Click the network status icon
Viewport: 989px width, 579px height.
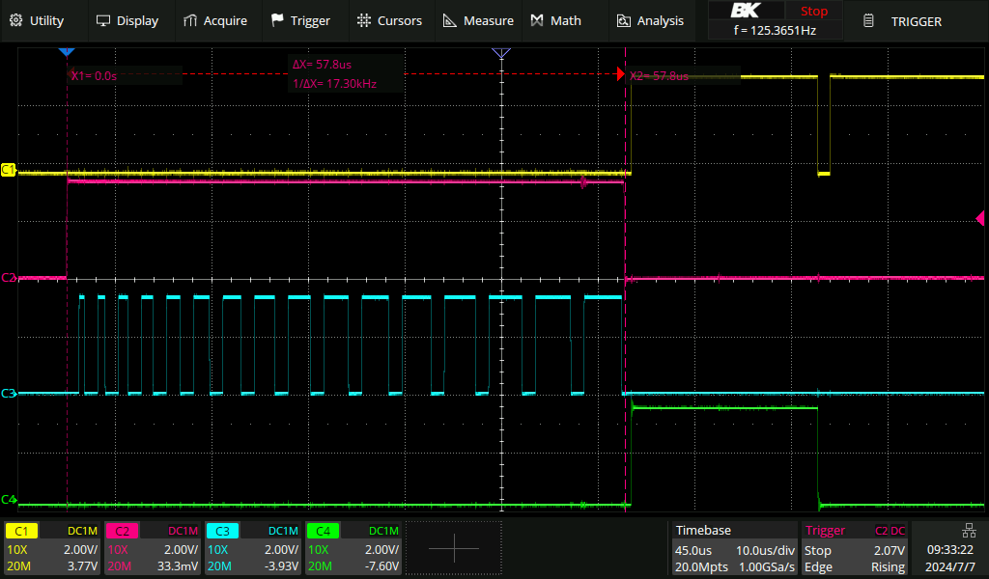pos(969,531)
